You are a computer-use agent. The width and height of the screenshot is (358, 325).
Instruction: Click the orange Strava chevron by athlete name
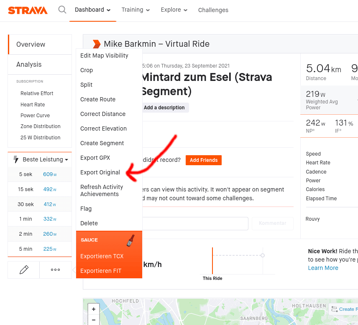click(97, 44)
